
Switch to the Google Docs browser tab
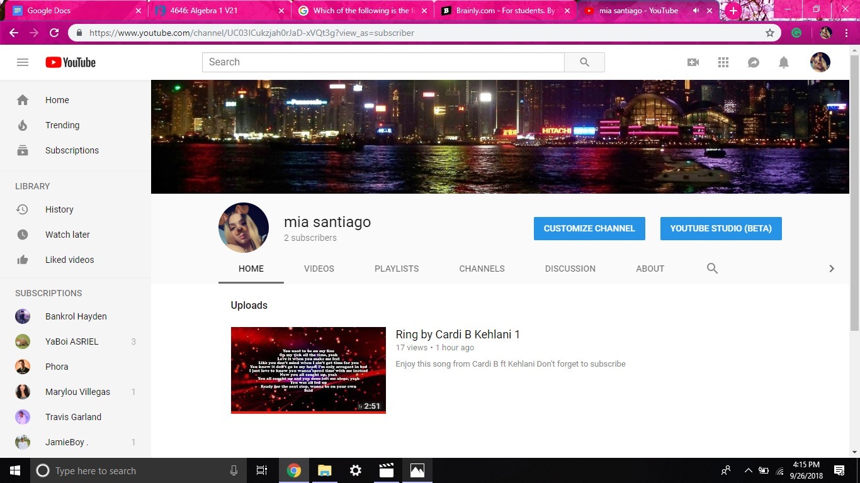[x=76, y=11]
